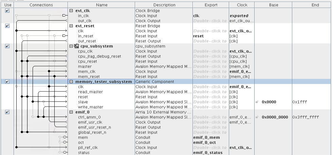Screen dimensions: 332x155
Task: Click the emif_0_mem export name
Action: click(x=206, y=137)
